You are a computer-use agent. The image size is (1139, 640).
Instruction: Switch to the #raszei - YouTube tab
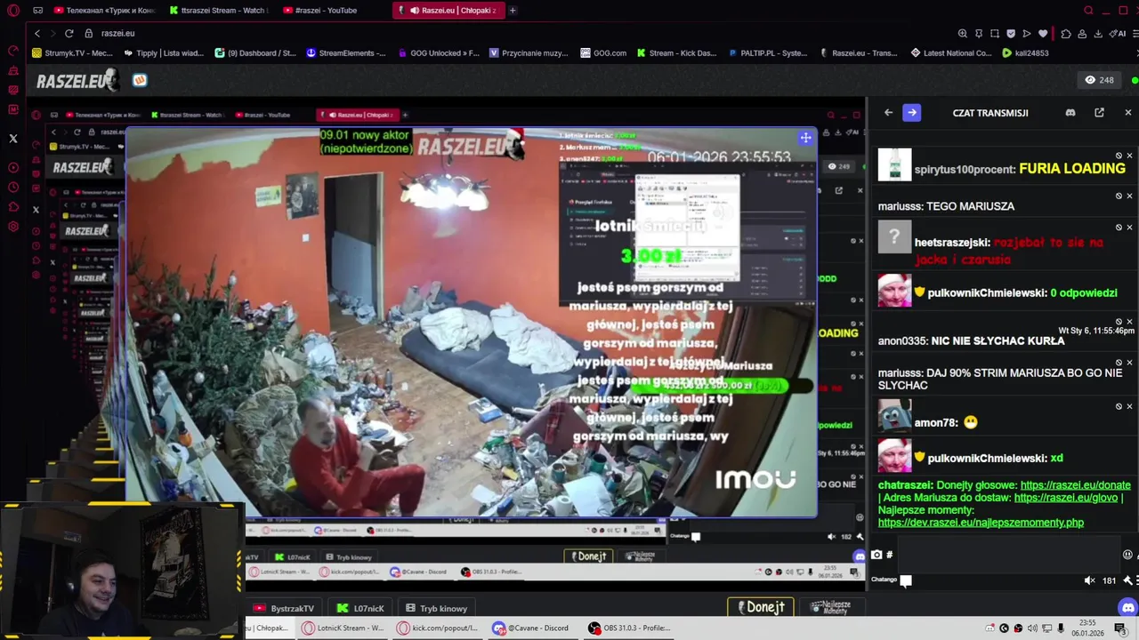click(x=320, y=11)
